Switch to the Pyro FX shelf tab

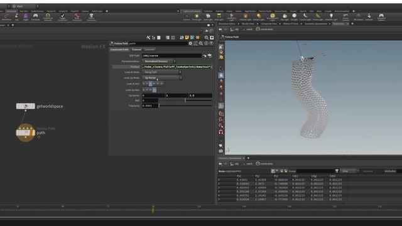click(303, 11)
